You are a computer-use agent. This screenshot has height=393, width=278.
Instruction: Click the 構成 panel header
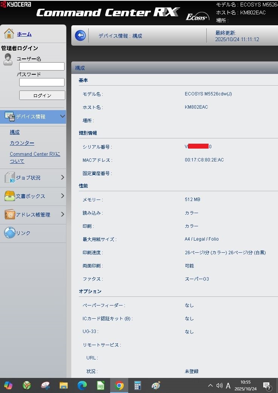(175, 68)
